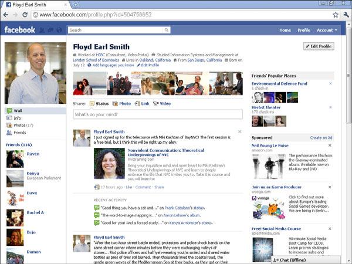Share the telecourse post
The image size is (352, 264).
(x=159, y=187)
